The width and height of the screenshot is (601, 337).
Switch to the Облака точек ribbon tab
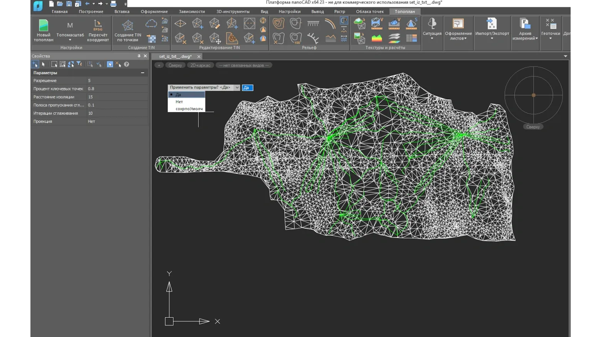pos(369,12)
